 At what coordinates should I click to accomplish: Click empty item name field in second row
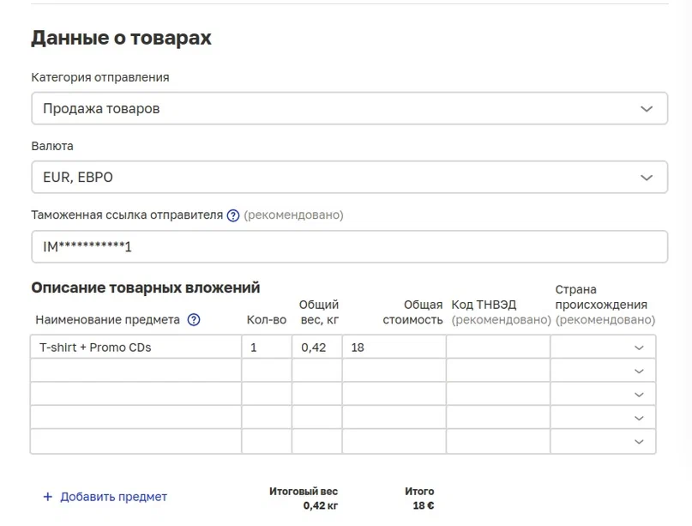click(135, 372)
